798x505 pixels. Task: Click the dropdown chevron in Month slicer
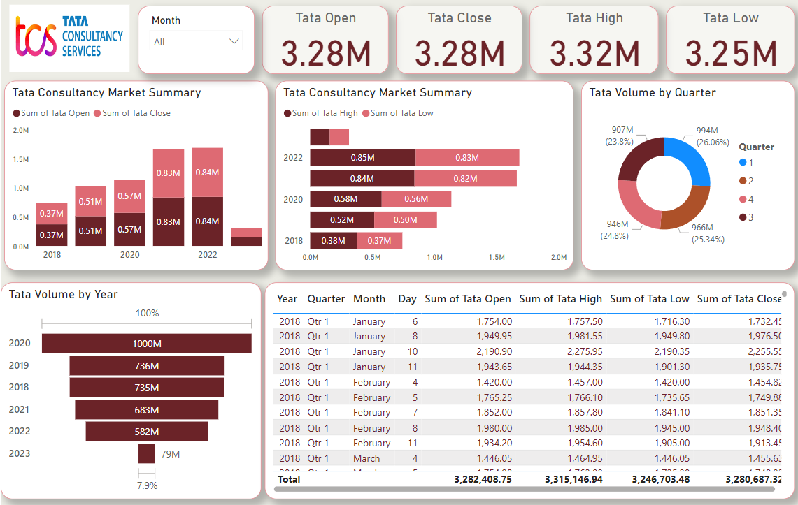tap(234, 42)
